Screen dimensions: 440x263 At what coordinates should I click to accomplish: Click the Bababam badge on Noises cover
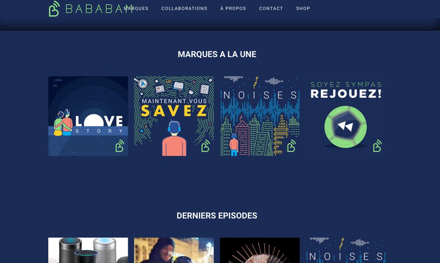pos(291,146)
